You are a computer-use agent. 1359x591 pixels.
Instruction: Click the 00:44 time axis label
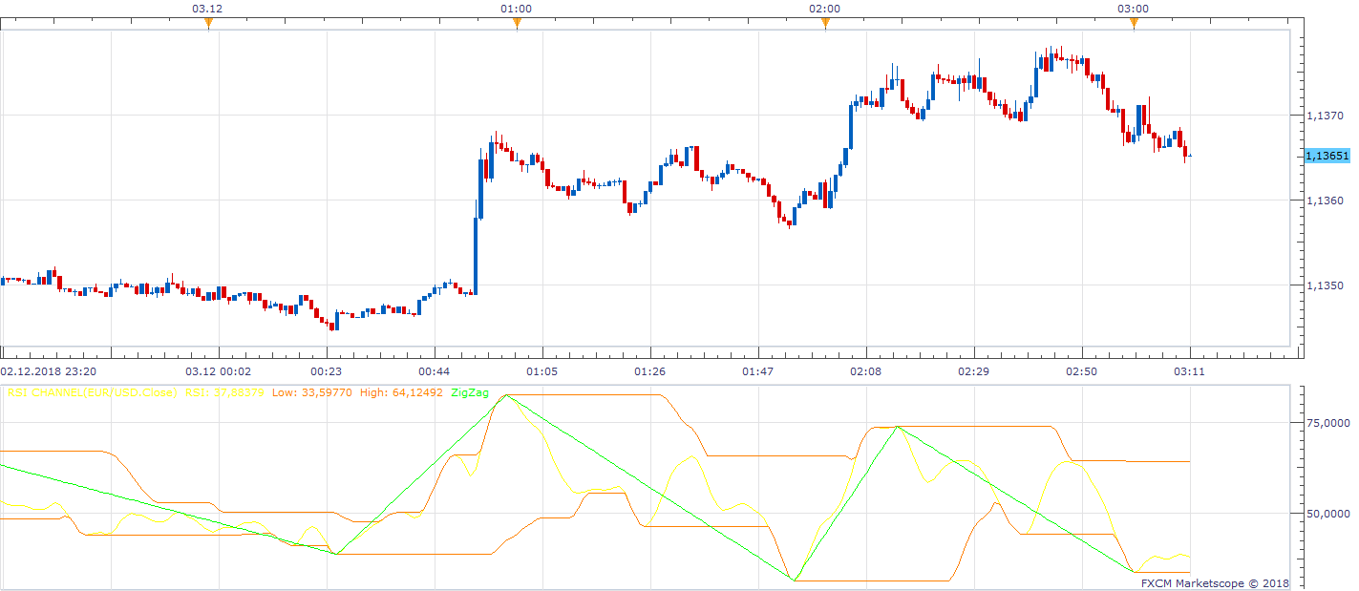tap(435, 370)
